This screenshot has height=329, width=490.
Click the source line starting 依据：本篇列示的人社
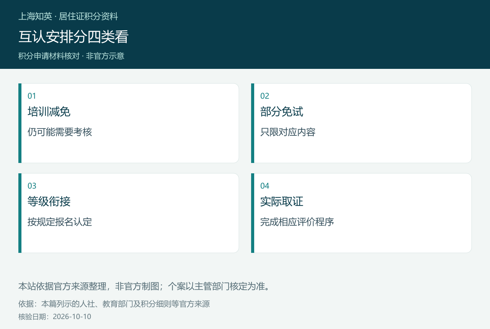tap(114, 304)
